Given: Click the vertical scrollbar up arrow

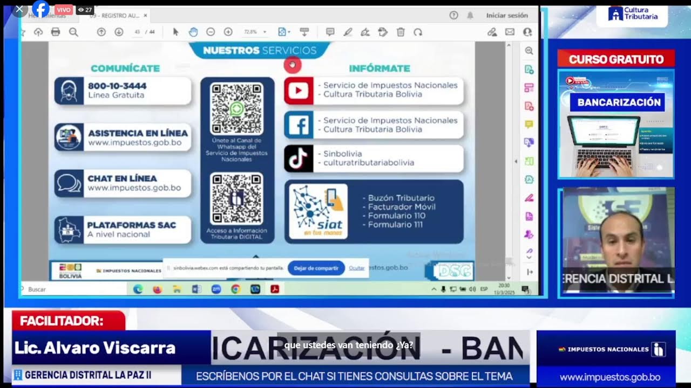Looking at the screenshot, I should pos(509,46).
